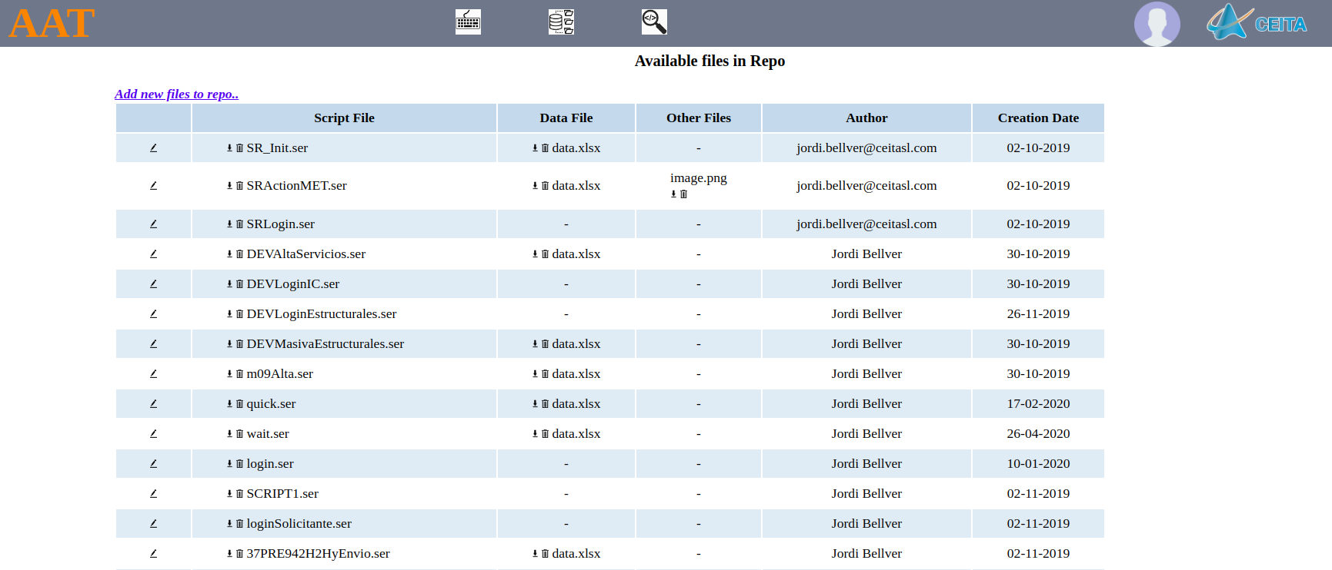Click the Other Files column header
Viewport: 1332px width, 570px height.
pyautogui.click(x=699, y=118)
